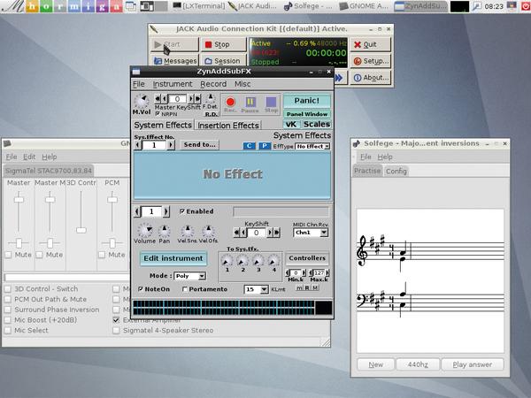Click the blue P paste button for effects

tap(265, 146)
